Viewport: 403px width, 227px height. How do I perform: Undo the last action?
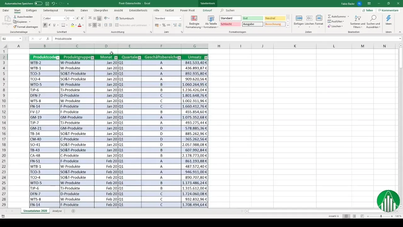53,3
